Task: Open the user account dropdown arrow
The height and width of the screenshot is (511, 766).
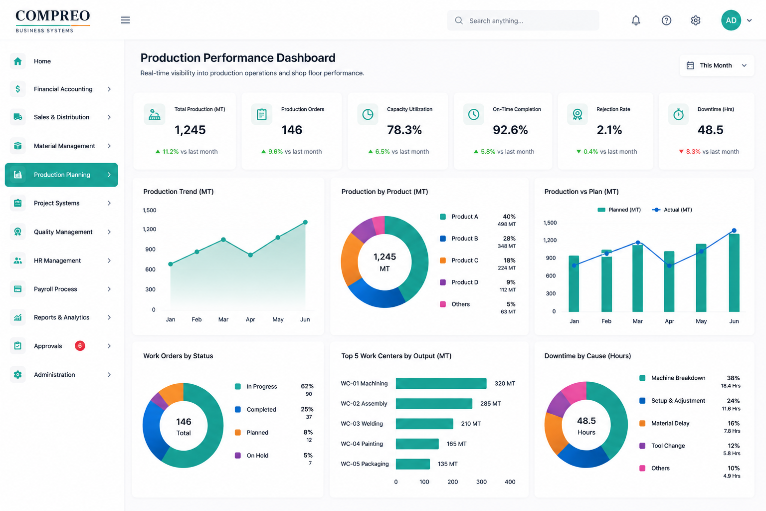Action: pyautogui.click(x=749, y=20)
